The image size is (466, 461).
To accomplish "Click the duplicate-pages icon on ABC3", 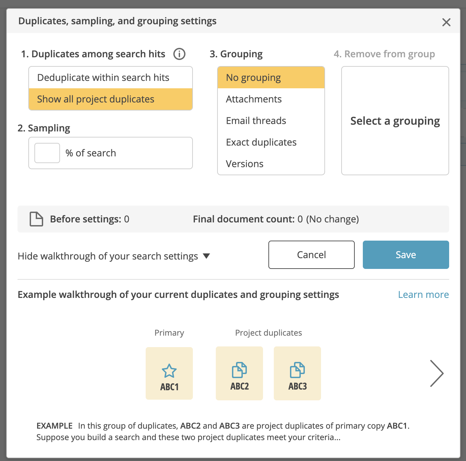I will click(297, 370).
